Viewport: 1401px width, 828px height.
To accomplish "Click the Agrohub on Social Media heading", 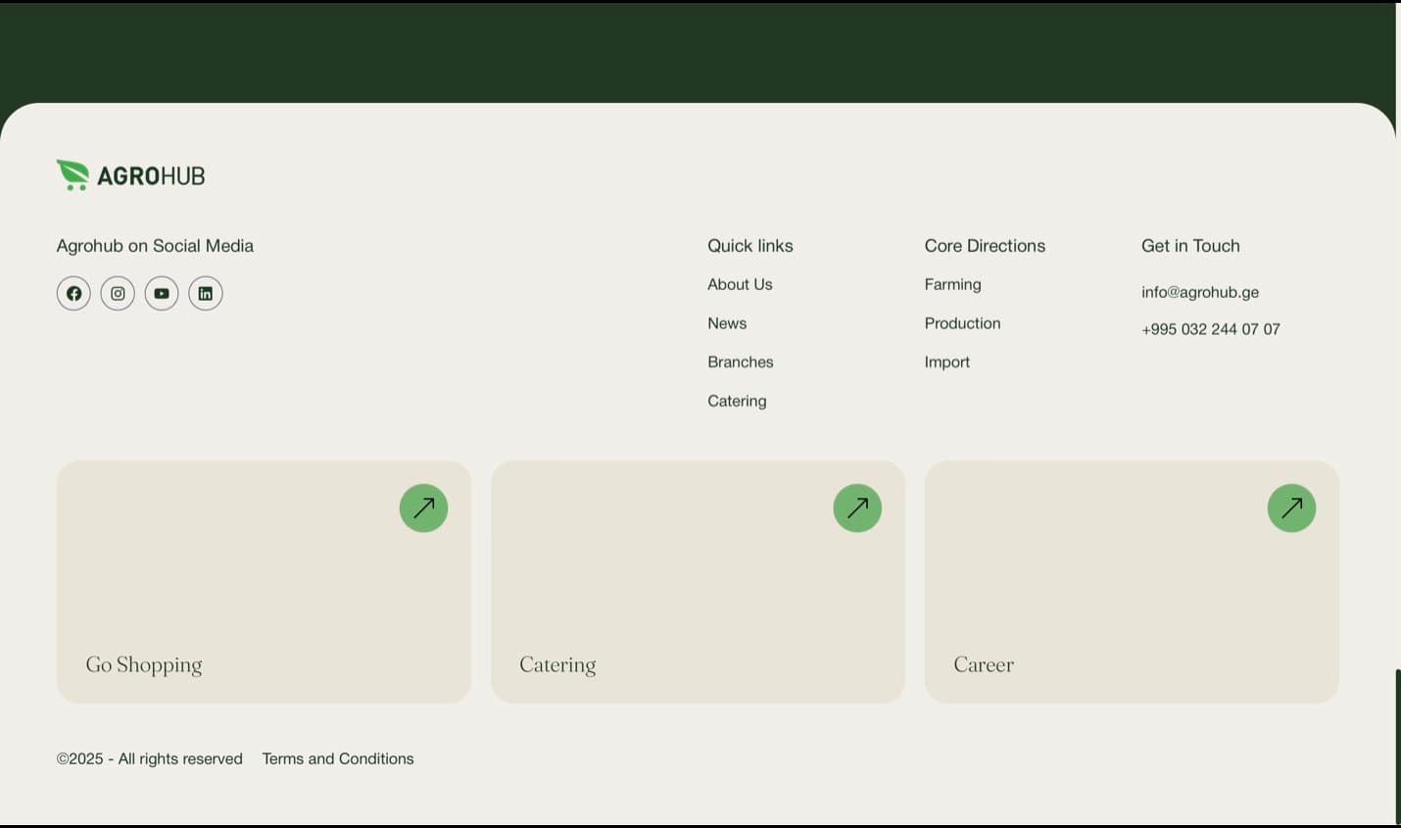I will pyautogui.click(x=155, y=246).
